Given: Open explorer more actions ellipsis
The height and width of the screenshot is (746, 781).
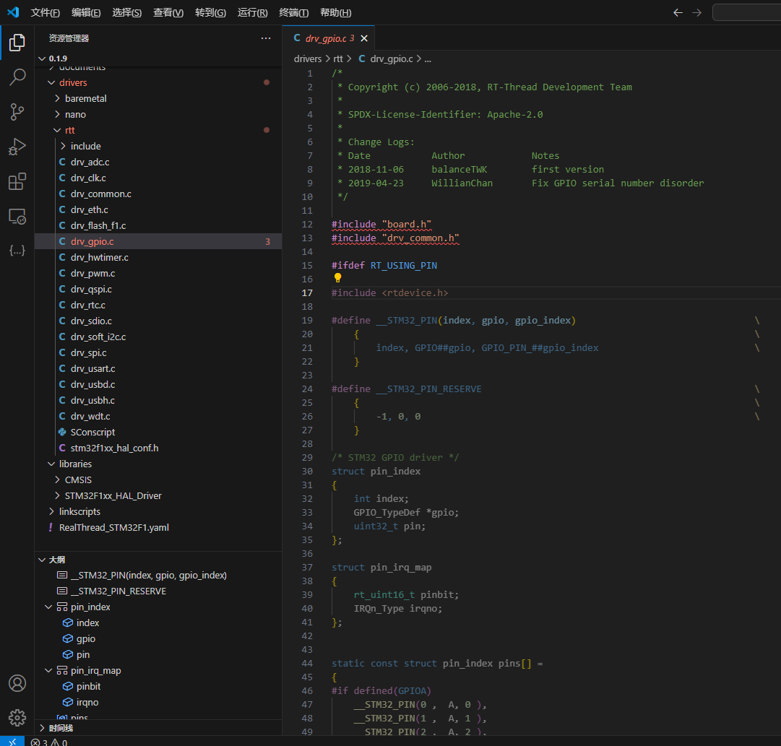Looking at the screenshot, I should click(266, 38).
